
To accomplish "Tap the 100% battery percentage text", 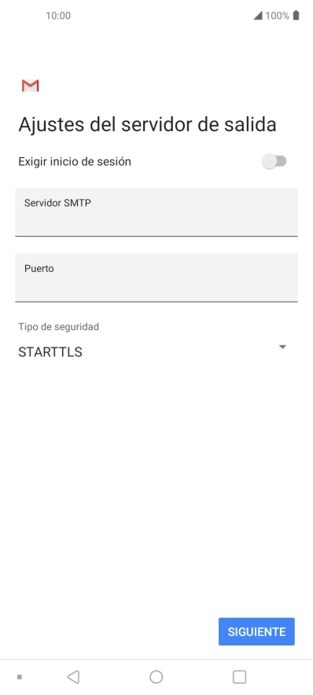I will [277, 16].
